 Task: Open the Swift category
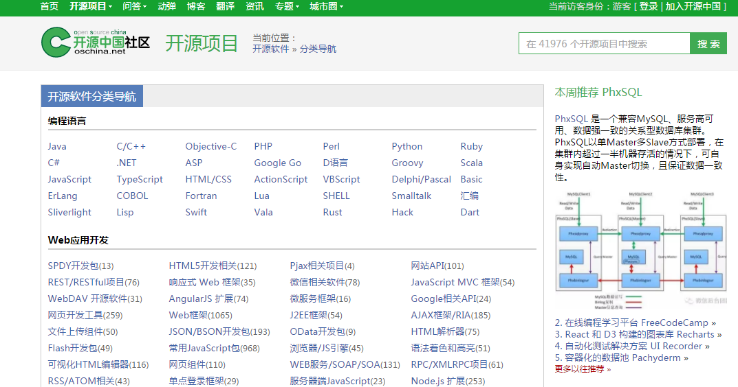[196, 212]
